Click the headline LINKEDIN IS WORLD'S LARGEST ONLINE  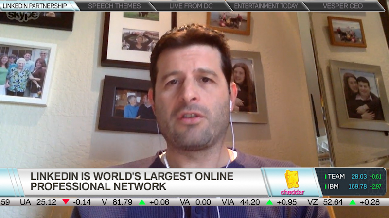click(x=132, y=176)
